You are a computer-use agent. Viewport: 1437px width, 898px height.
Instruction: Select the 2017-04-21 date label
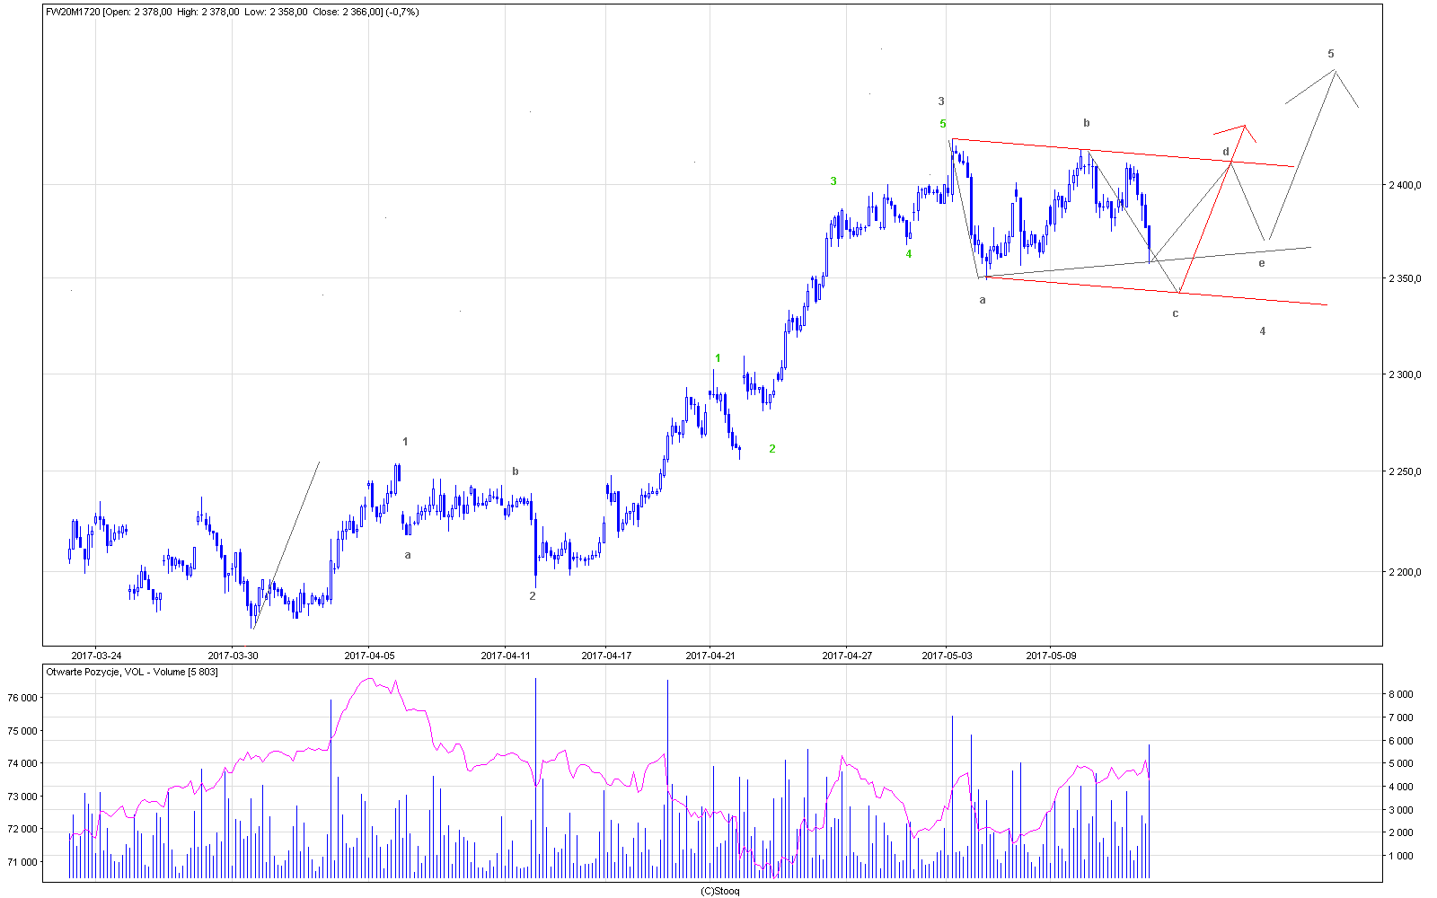click(x=710, y=656)
